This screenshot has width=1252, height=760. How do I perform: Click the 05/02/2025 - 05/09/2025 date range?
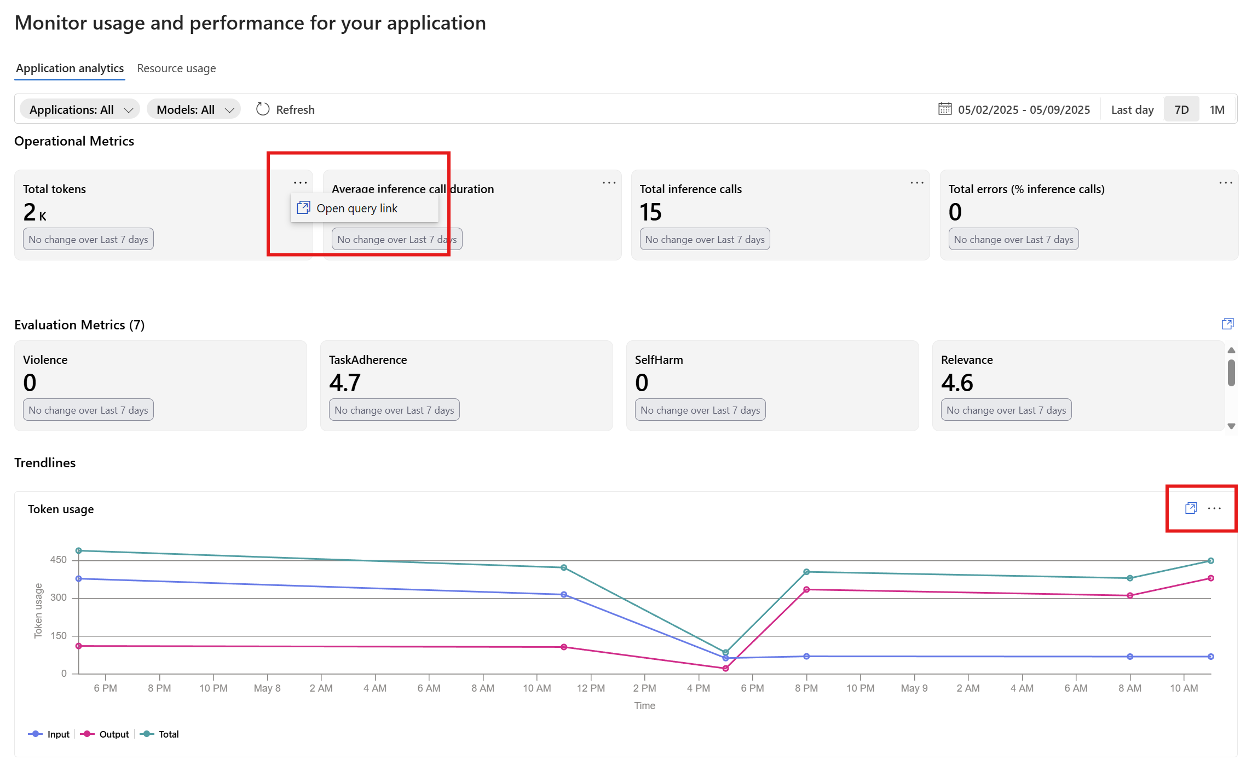pos(1023,109)
